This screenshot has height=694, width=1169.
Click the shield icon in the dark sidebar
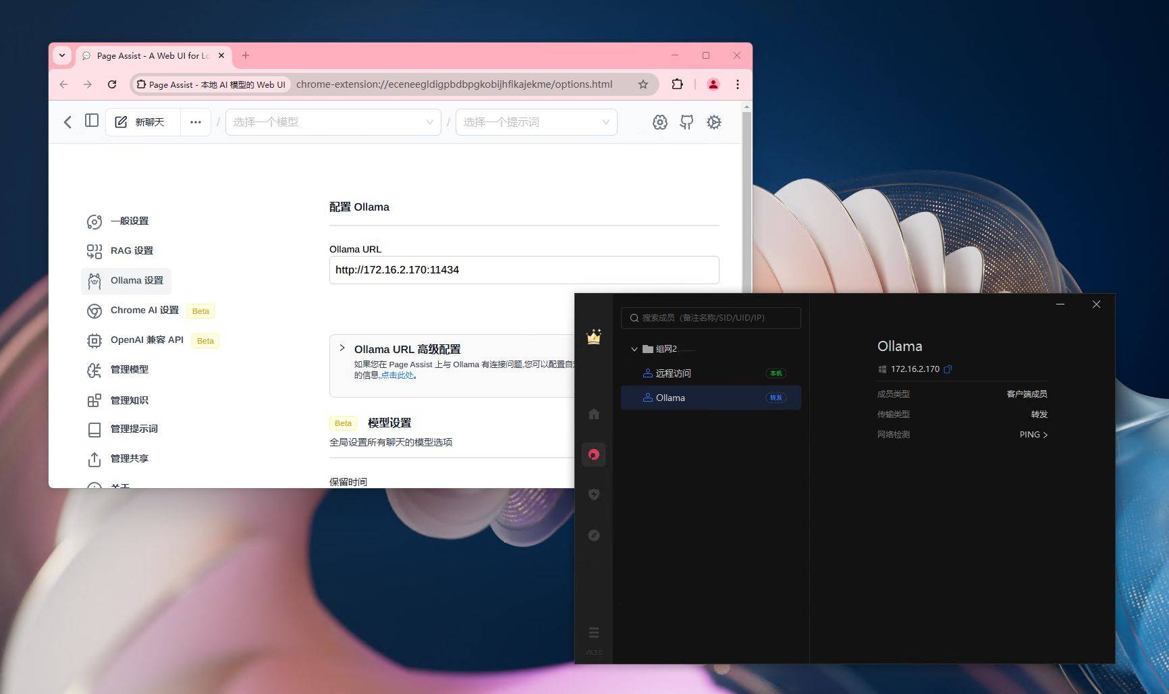[594, 493]
